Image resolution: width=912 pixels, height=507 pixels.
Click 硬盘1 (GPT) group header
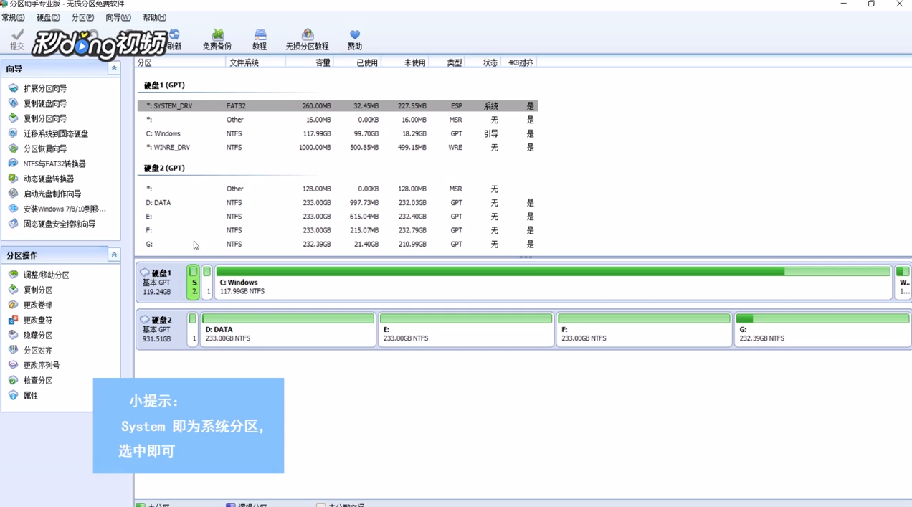pos(164,85)
